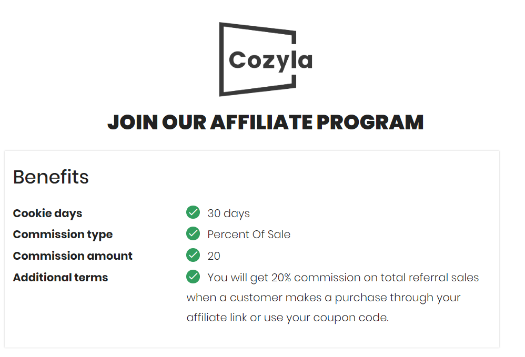Click the green checkmark beside additional terms text

point(193,277)
